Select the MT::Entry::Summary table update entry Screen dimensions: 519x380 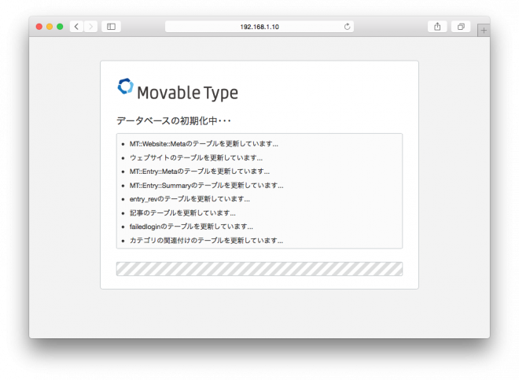click(206, 185)
